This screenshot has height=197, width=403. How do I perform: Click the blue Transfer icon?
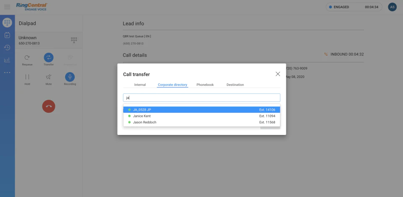click(x=49, y=58)
